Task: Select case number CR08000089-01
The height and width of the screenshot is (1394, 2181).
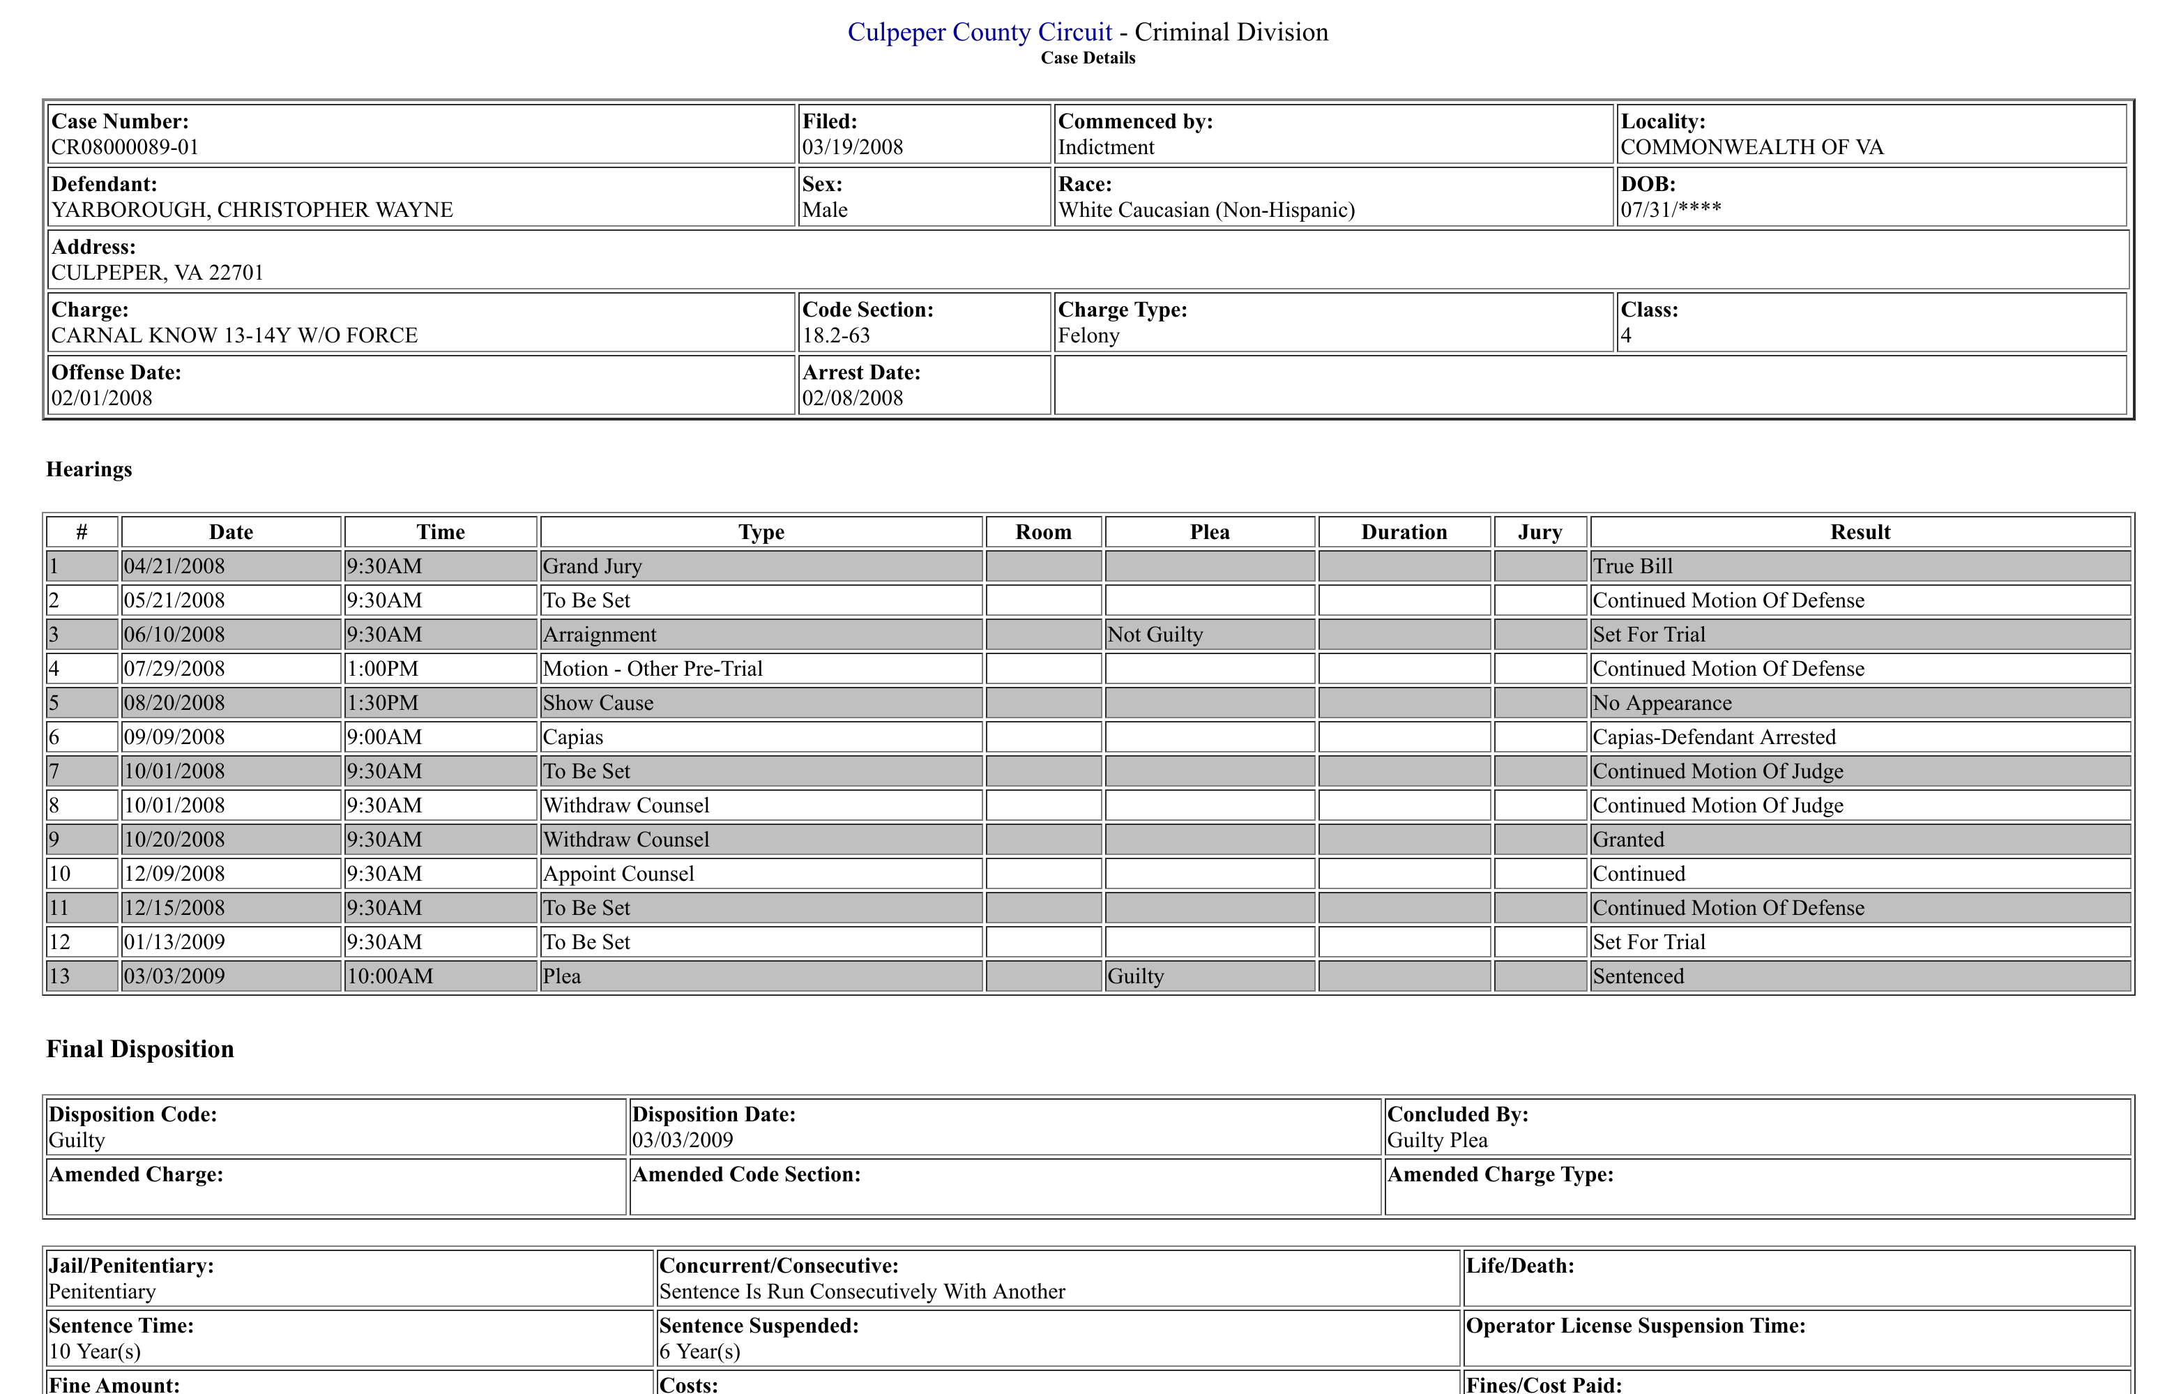Action: 125,146
